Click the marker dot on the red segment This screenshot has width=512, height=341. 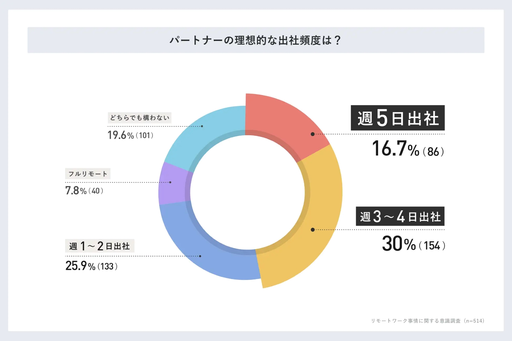click(x=313, y=134)
